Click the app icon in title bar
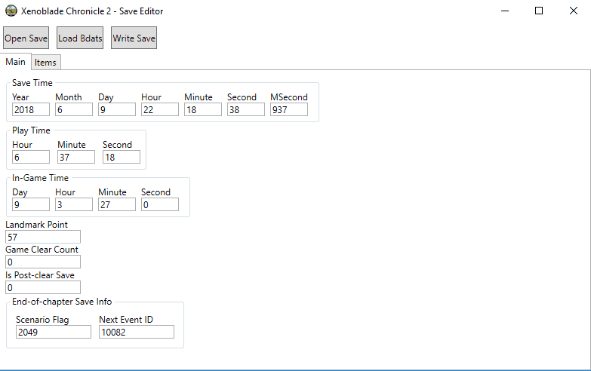This screenshot has height=371, width=591. [x=11, y=11]
